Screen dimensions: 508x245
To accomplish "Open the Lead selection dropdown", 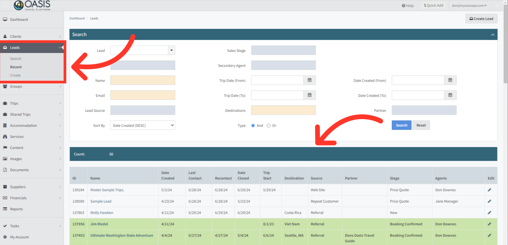I will (171, 50).
